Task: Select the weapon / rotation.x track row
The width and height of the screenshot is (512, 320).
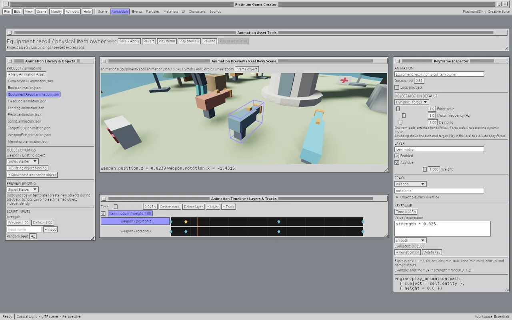Action: pyautogui.click(x=135, y=231)
